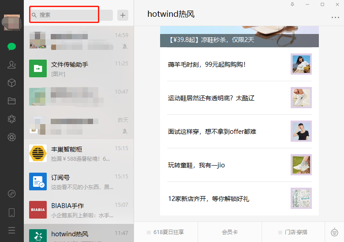The height and width of the screenshot is (242, 344).
Task: Expand the 门店·穿搭 bottom menu
Action: point(293,232)
